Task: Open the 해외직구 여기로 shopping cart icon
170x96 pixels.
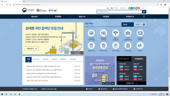Action: [x=103, y=45]
